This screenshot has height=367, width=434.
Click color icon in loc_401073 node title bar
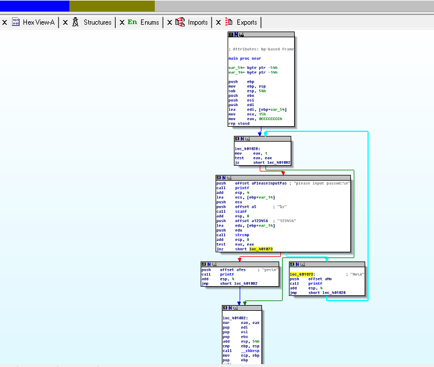(x=293, y=264)
